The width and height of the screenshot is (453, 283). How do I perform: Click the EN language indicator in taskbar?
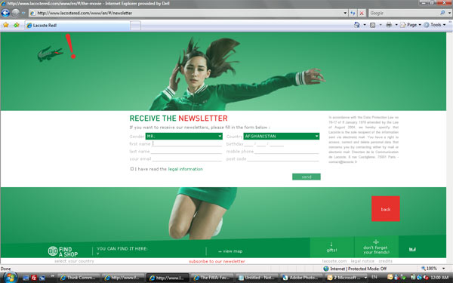pyautogui.click(x=374, y=277)
